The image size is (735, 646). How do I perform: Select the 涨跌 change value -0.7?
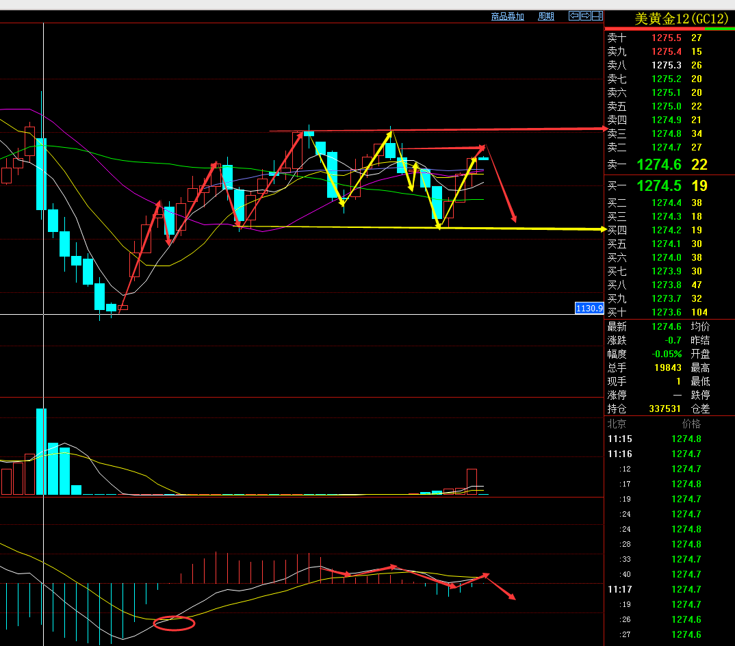pos(673,340)
